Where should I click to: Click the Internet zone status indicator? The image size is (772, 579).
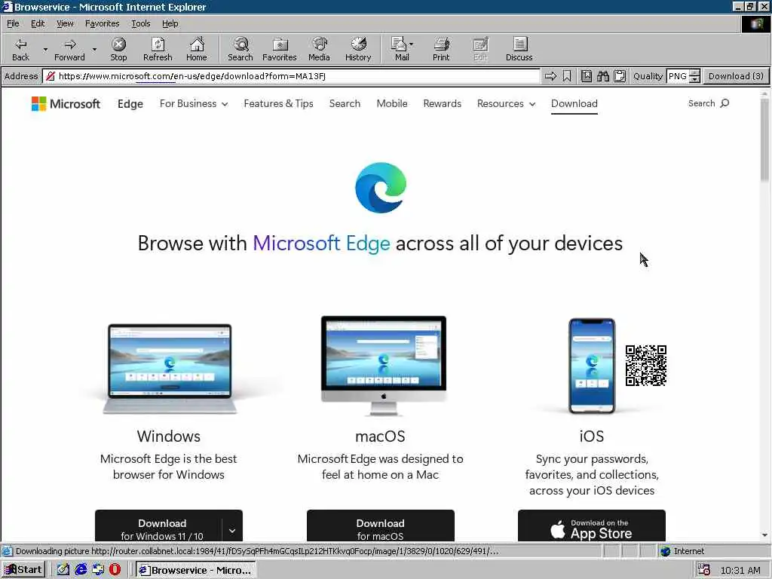coord(682,551)
